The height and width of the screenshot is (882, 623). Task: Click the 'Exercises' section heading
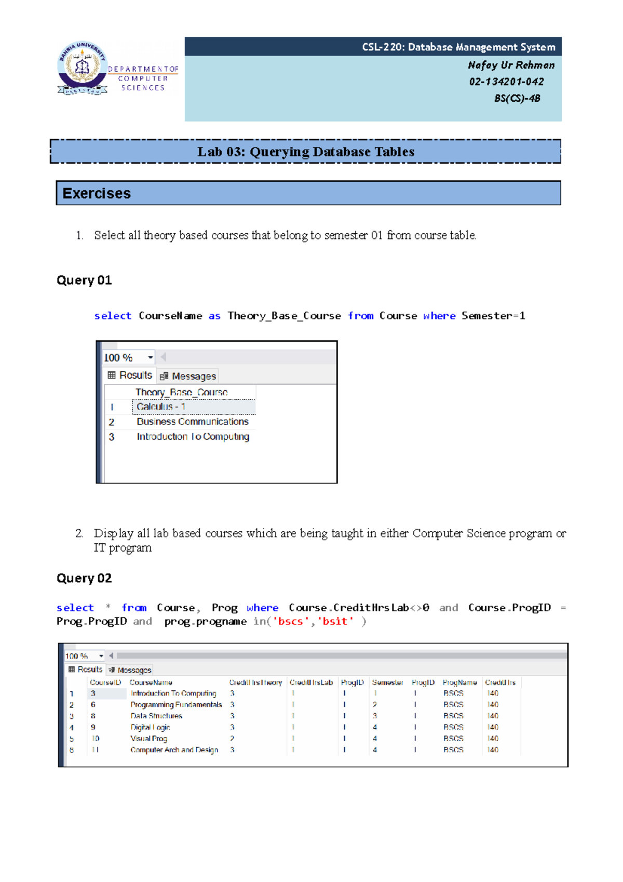(97, 193)
